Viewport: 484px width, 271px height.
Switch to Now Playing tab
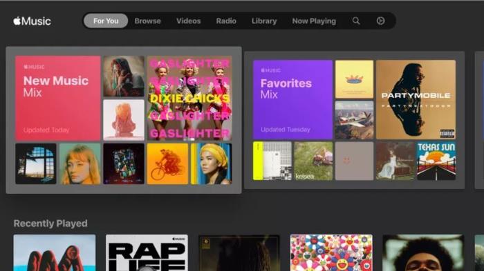pyautogui.click(x=314, y=21)
